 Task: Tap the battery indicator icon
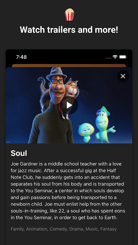[123, 57]
